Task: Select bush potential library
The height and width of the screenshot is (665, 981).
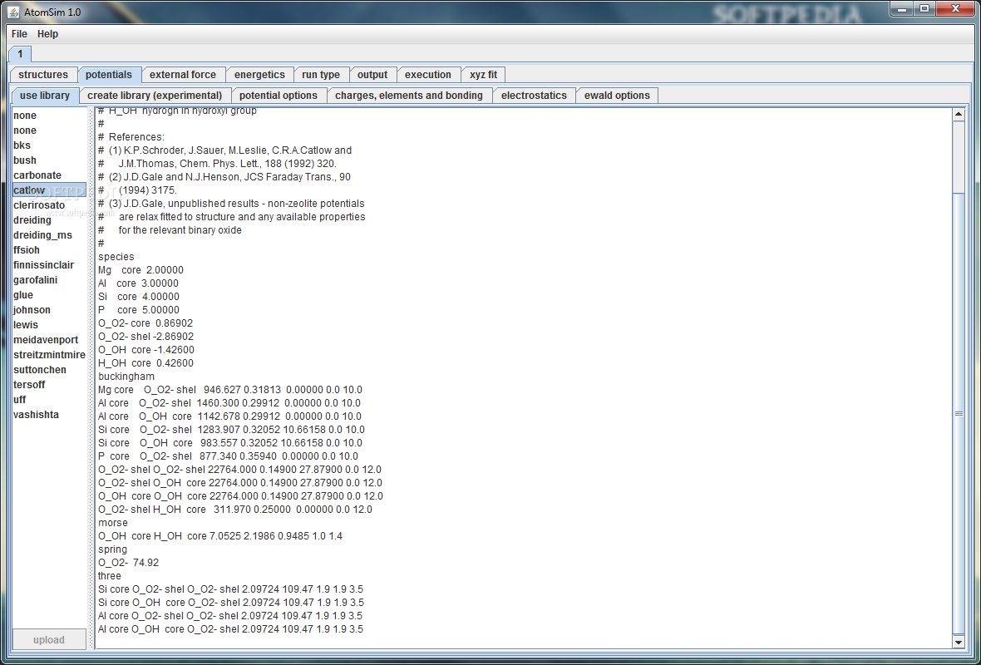Action: coord(49,160)
